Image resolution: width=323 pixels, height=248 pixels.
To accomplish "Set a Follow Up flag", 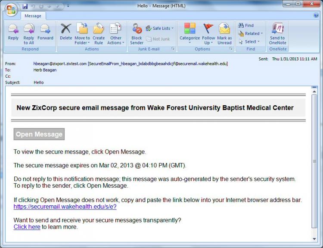I will tap(208, 34).
